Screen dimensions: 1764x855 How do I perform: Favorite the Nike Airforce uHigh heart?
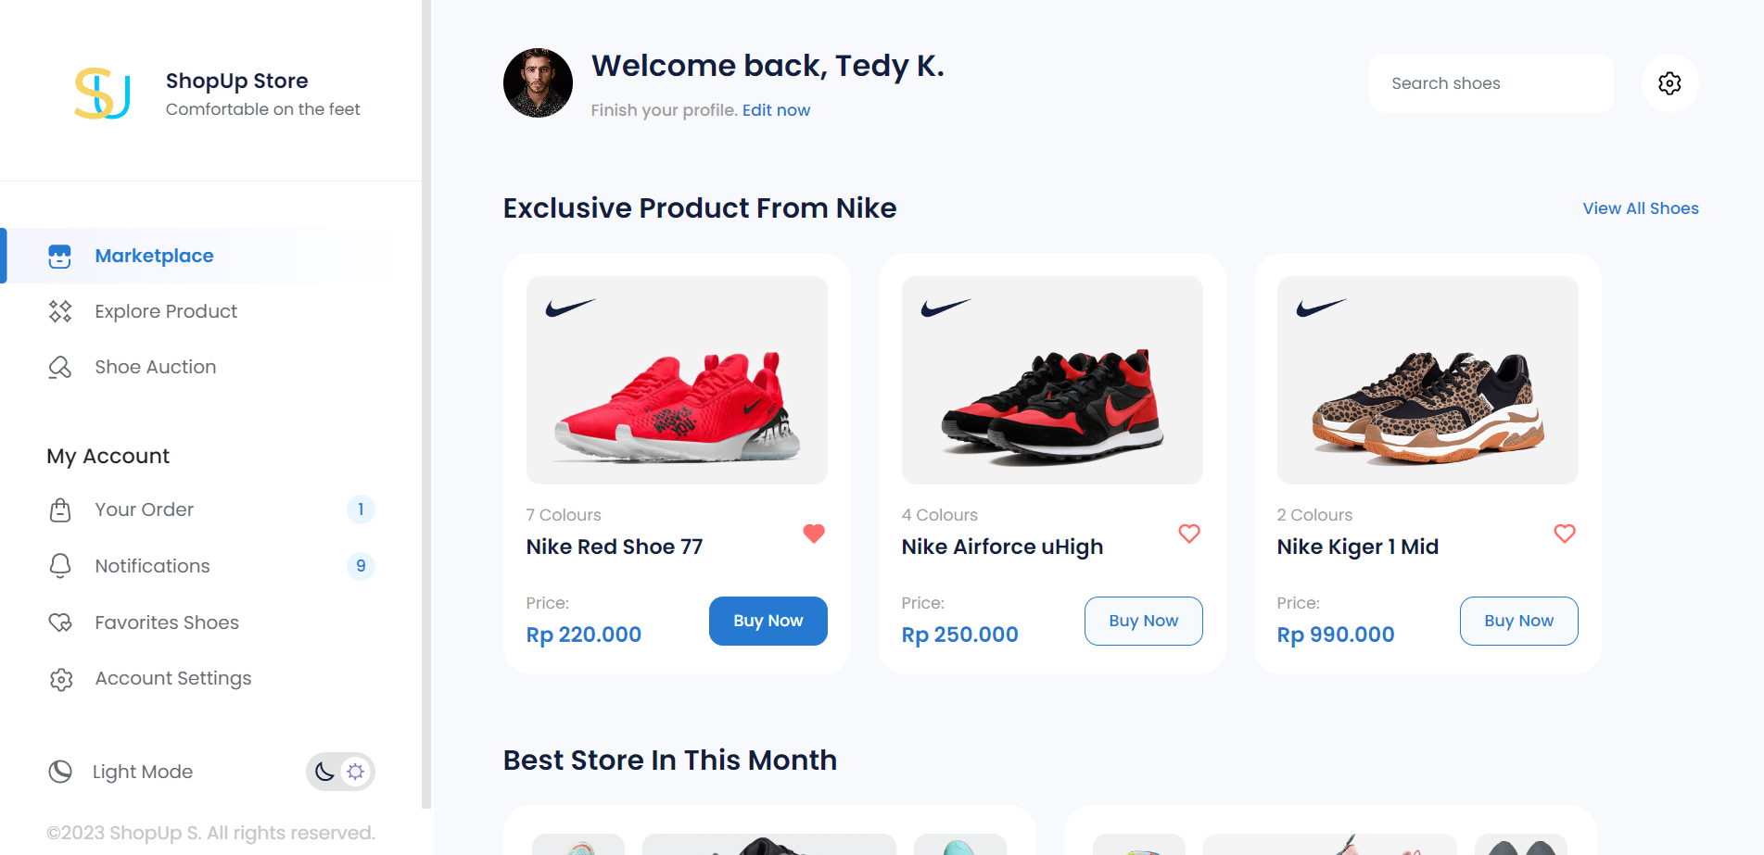click(x=1189, y=534)
